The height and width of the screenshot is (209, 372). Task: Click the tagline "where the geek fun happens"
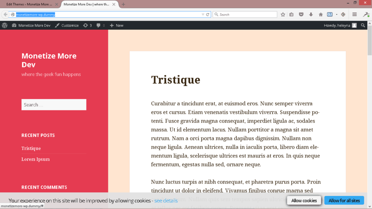click(51, 74)
